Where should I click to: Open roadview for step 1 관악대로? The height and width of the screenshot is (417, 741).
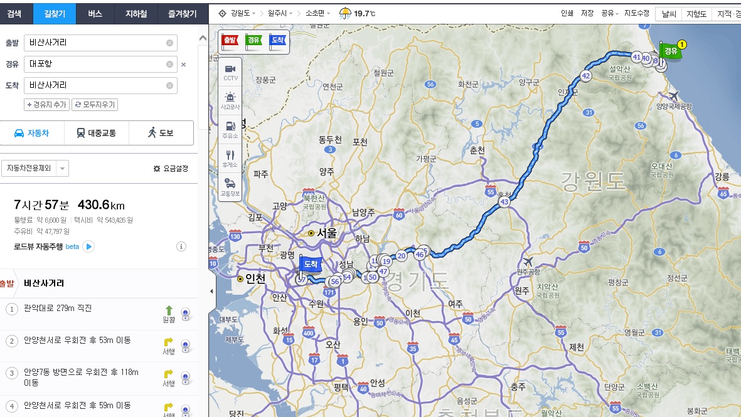(186, 314)
